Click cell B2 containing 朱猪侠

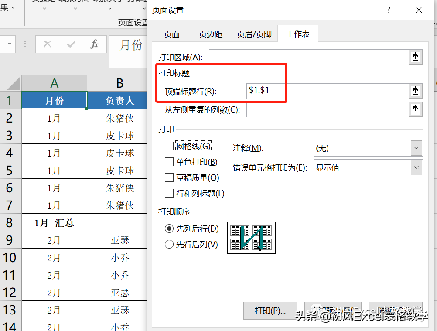click(117, 118)
